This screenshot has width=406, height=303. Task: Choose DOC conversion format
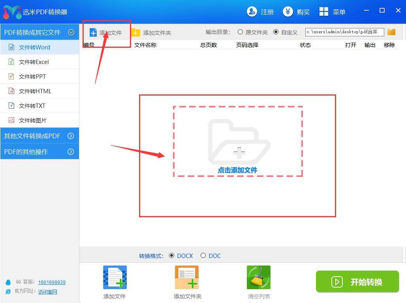click(203, 256)
